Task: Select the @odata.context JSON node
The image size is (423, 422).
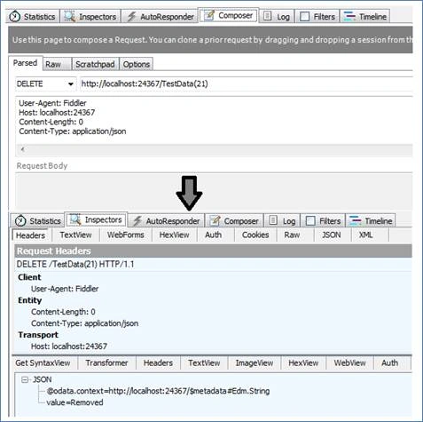Action: (158, 391)
